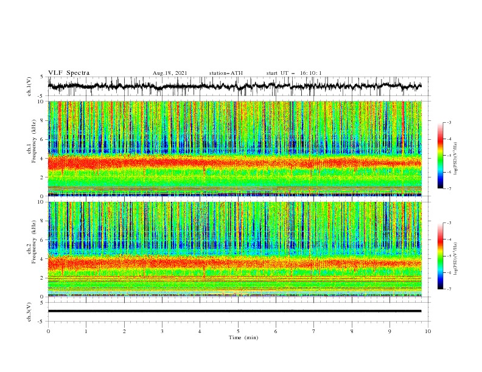This screenshot has height=372, width=482.
Task: Click the time axis tick labeled 10
Action: click(x=428, y=331)
